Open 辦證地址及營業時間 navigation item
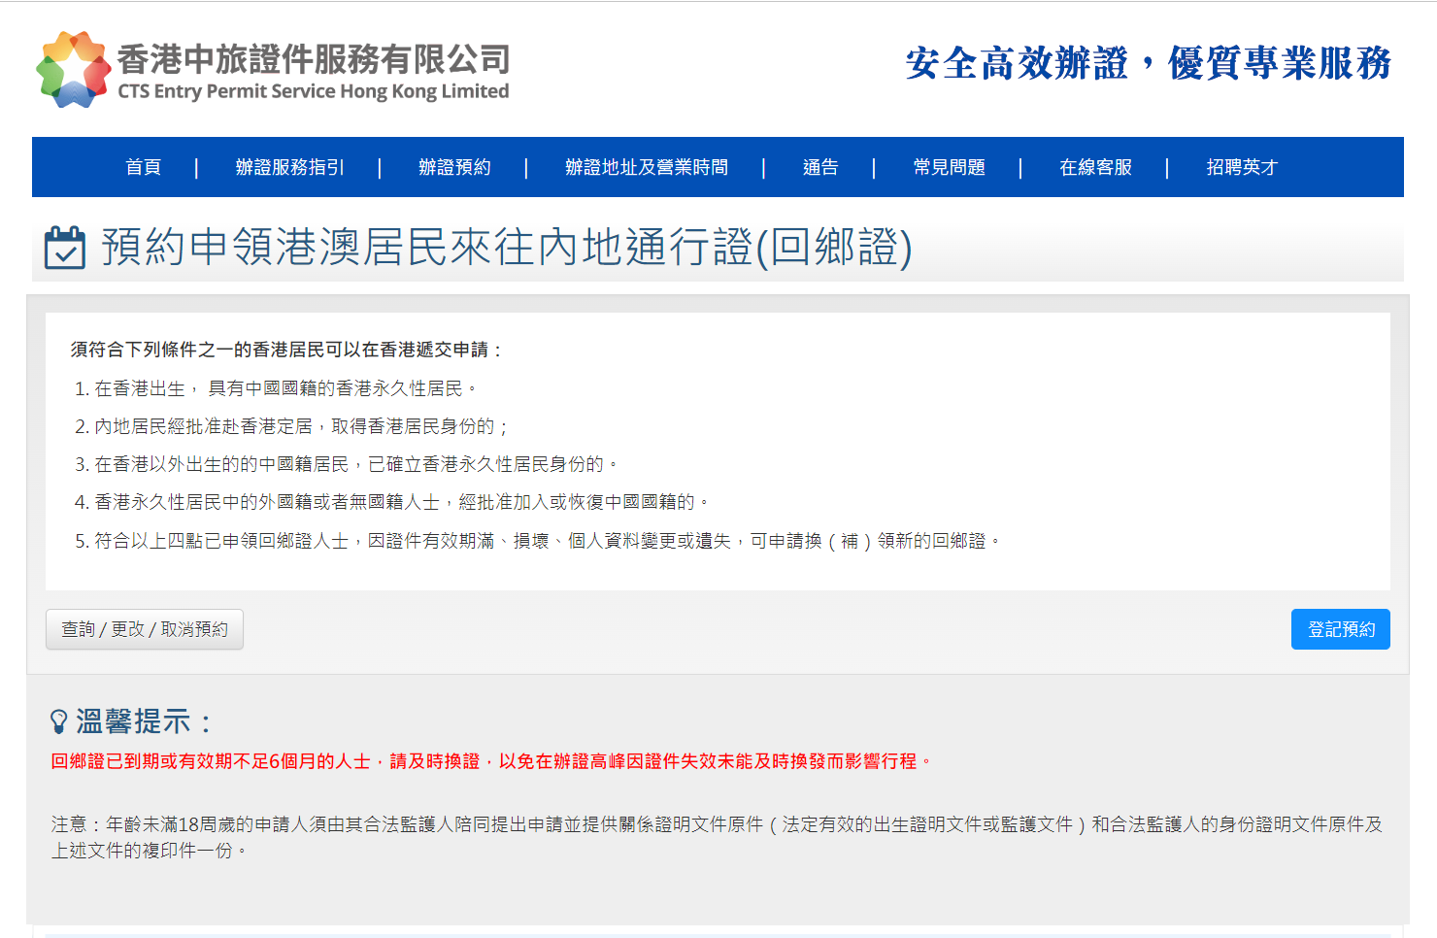This screenshot has width=1437, height=938. coord(646,167)
